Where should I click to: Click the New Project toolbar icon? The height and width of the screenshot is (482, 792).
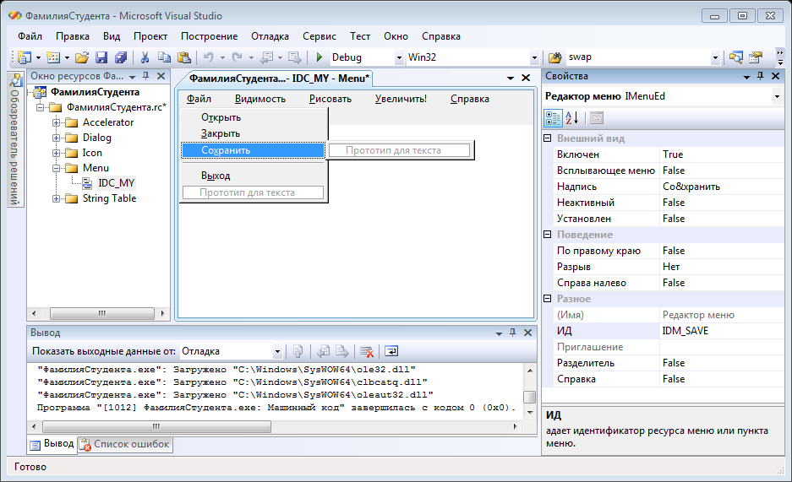[25, 57]
